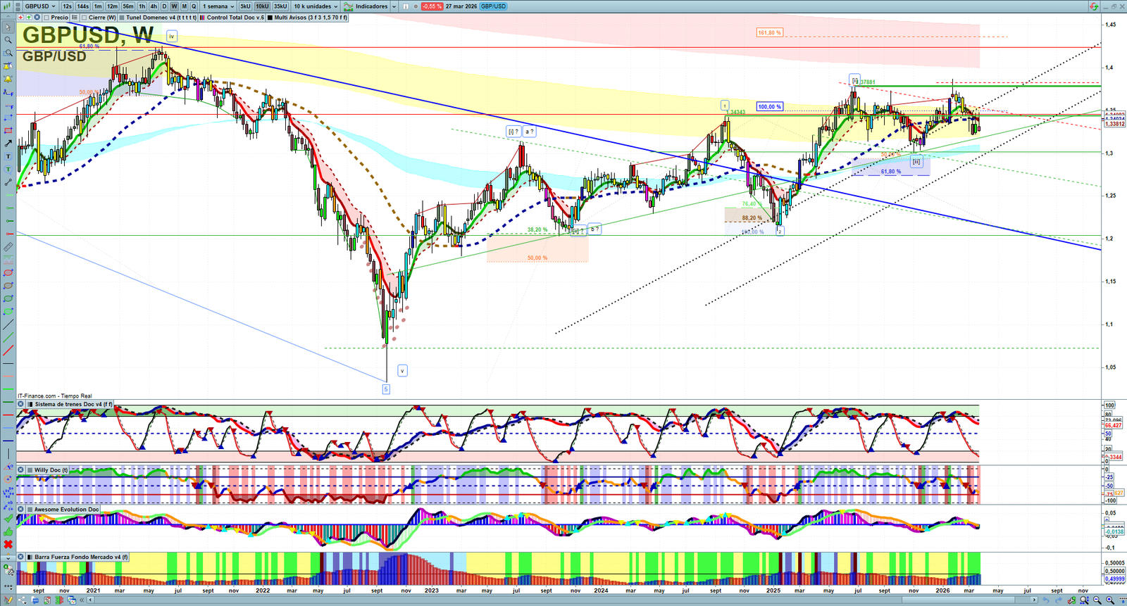The height and width of the screenshot is (606, 1127).
Task: Click the Control Total Doc v.6 color swatch
Action: click(x=203, y=18)
